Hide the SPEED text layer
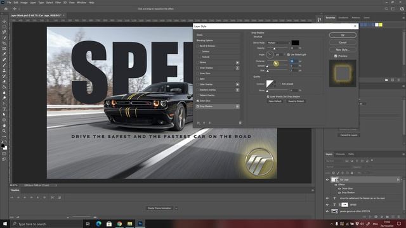 (x=327, y=205)
